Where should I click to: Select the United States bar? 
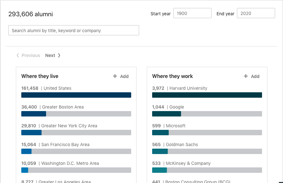pyautogui.click(x=76, y=95)
